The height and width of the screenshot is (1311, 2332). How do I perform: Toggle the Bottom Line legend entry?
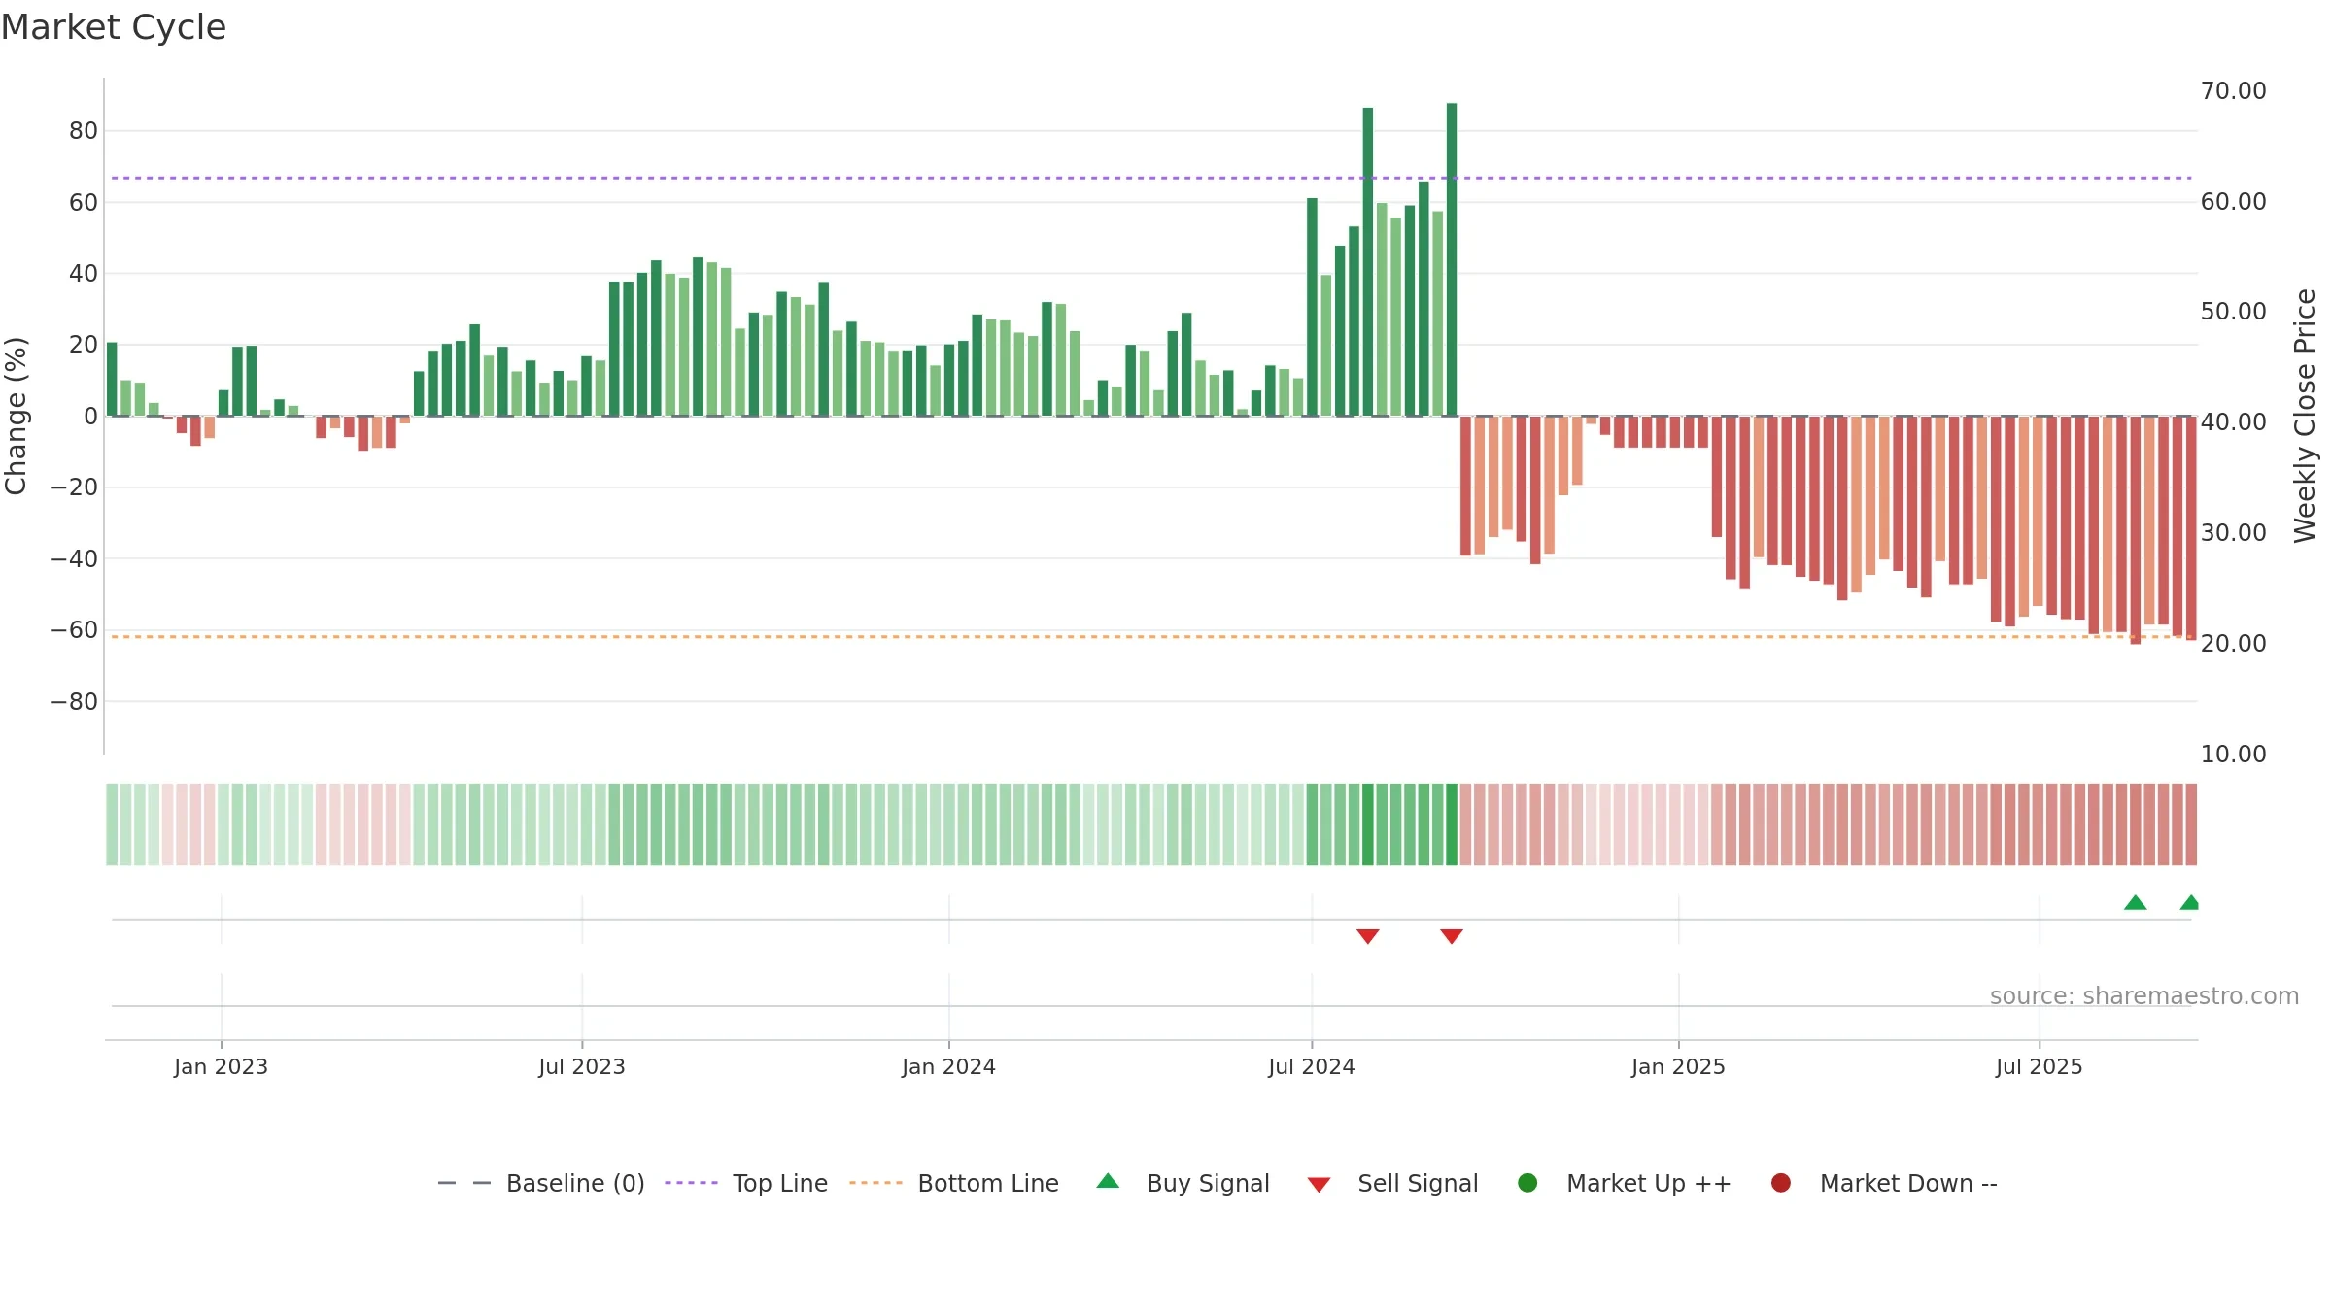coord(954,1183)
